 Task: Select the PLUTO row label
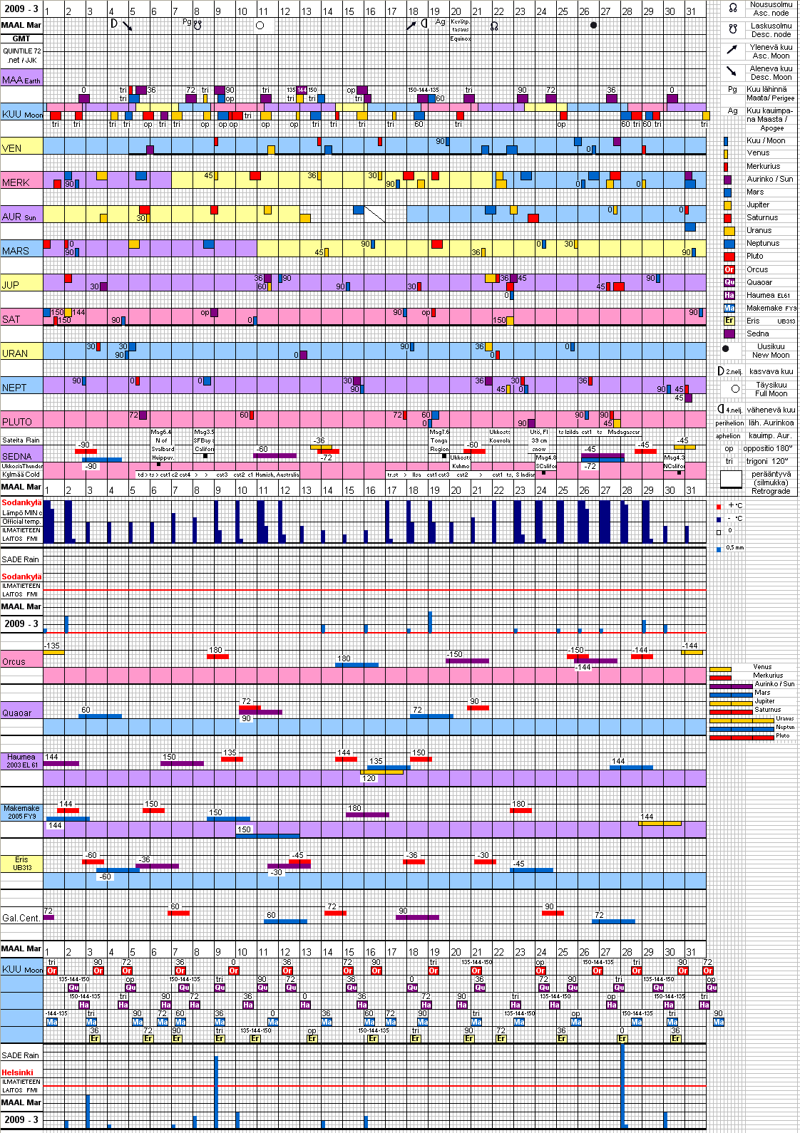(17, 422)
